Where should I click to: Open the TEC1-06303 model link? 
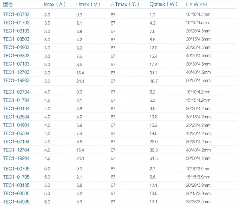[16, 56]
